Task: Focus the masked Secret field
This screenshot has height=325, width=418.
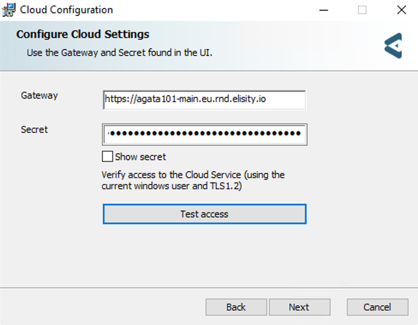Action: pos(205,134)
